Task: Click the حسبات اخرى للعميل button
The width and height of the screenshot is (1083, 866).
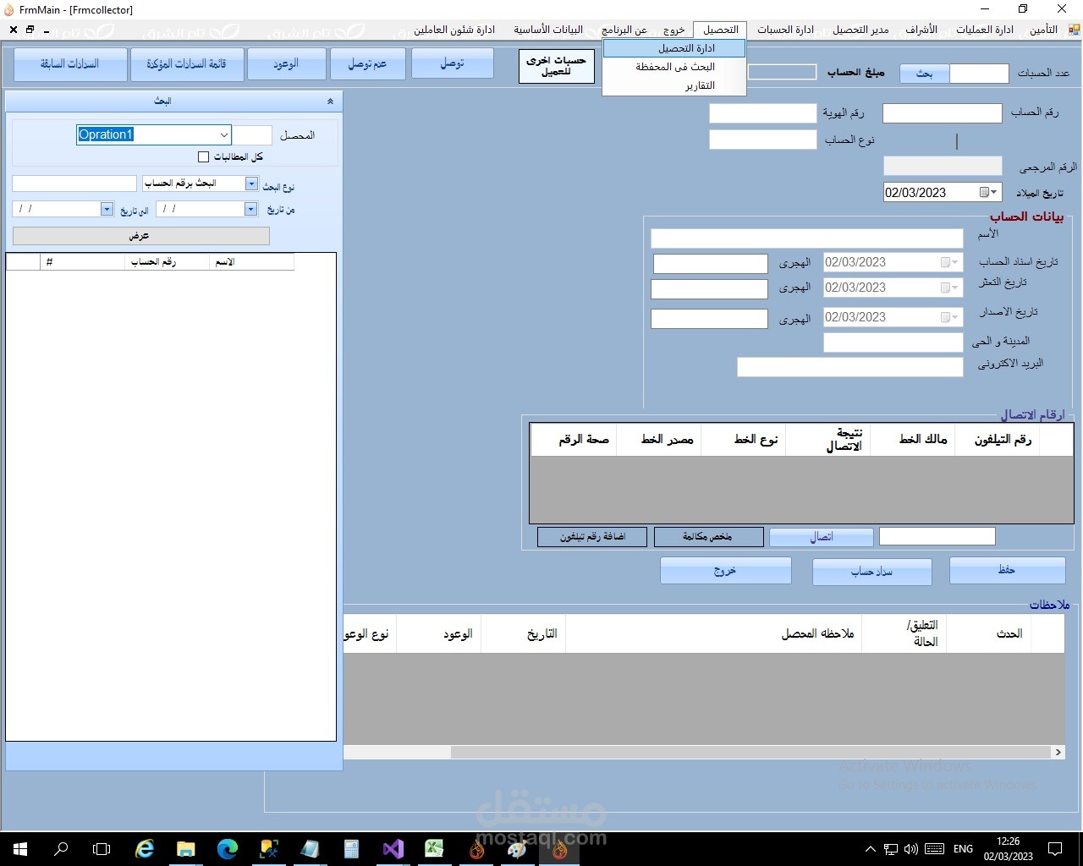Action: coord(557,66)
